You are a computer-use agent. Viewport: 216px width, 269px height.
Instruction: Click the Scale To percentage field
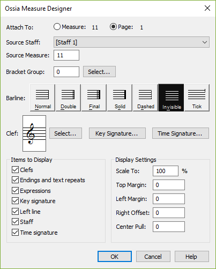click(166, 171)
